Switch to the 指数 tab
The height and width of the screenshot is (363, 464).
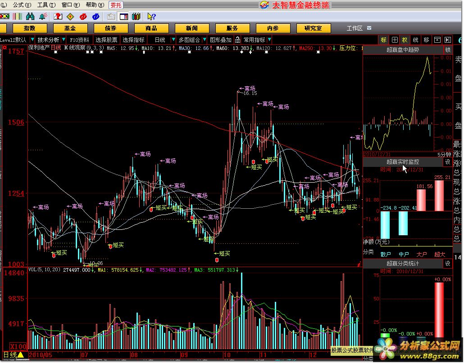30,28
